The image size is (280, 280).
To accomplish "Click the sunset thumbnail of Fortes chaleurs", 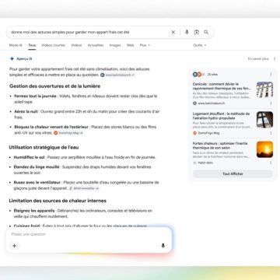I will (264, 149).
